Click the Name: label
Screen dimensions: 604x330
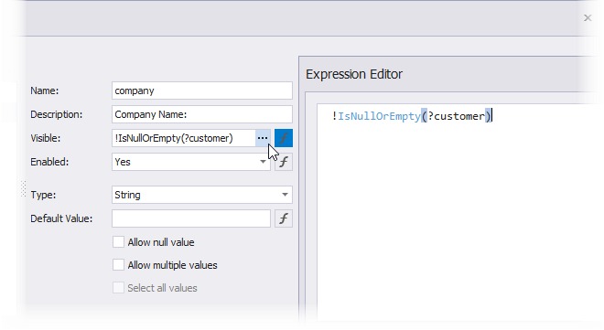(x=45, y=90)
